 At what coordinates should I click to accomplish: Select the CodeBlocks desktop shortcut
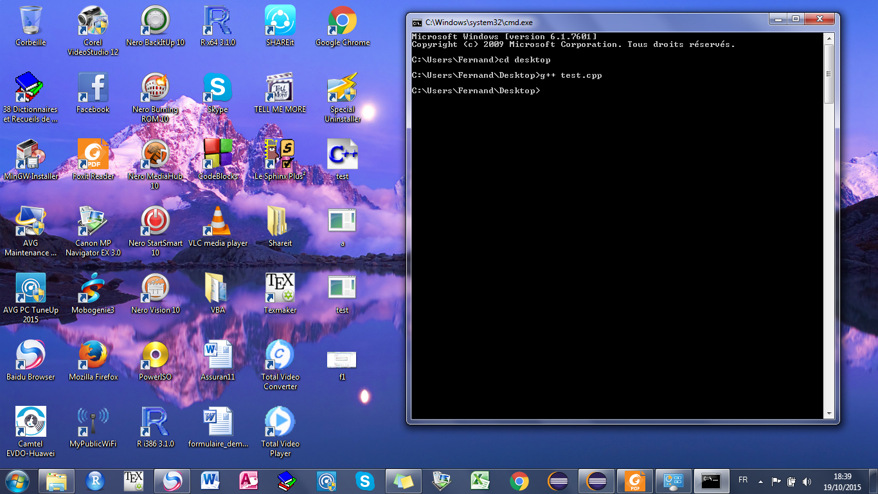tap(218, 160)
